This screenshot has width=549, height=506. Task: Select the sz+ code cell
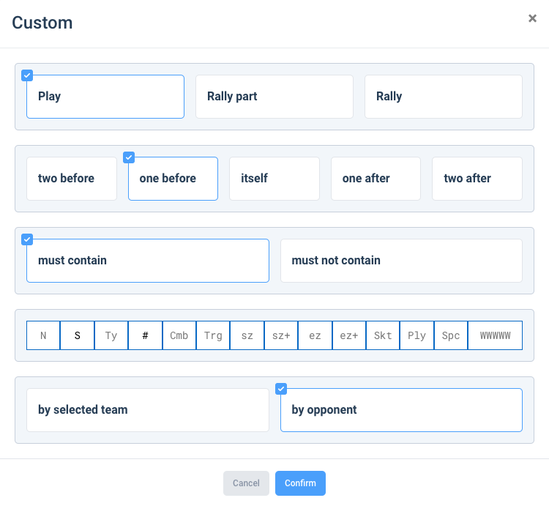(281, 335)
